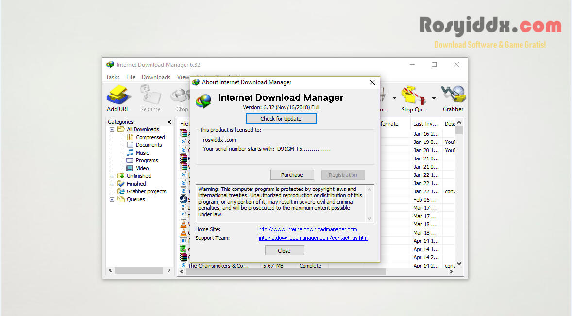This screenshot has width=572, height=316.
Task: Click the IDM main window title icon
Action: (110, 65)
